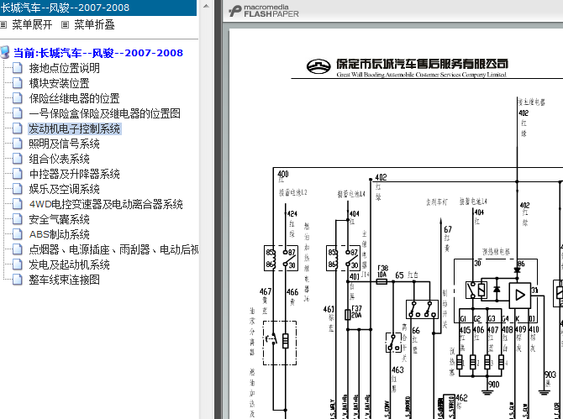This screenshot has width=563, height=419.
Task: Click the 长城汽车--风骏--2007-2008 header title
Action: click(x=65, y=8)
